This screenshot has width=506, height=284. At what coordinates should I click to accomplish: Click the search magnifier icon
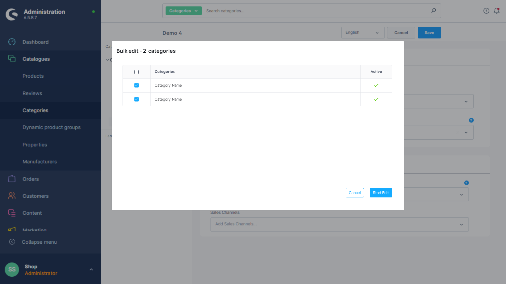434,11
